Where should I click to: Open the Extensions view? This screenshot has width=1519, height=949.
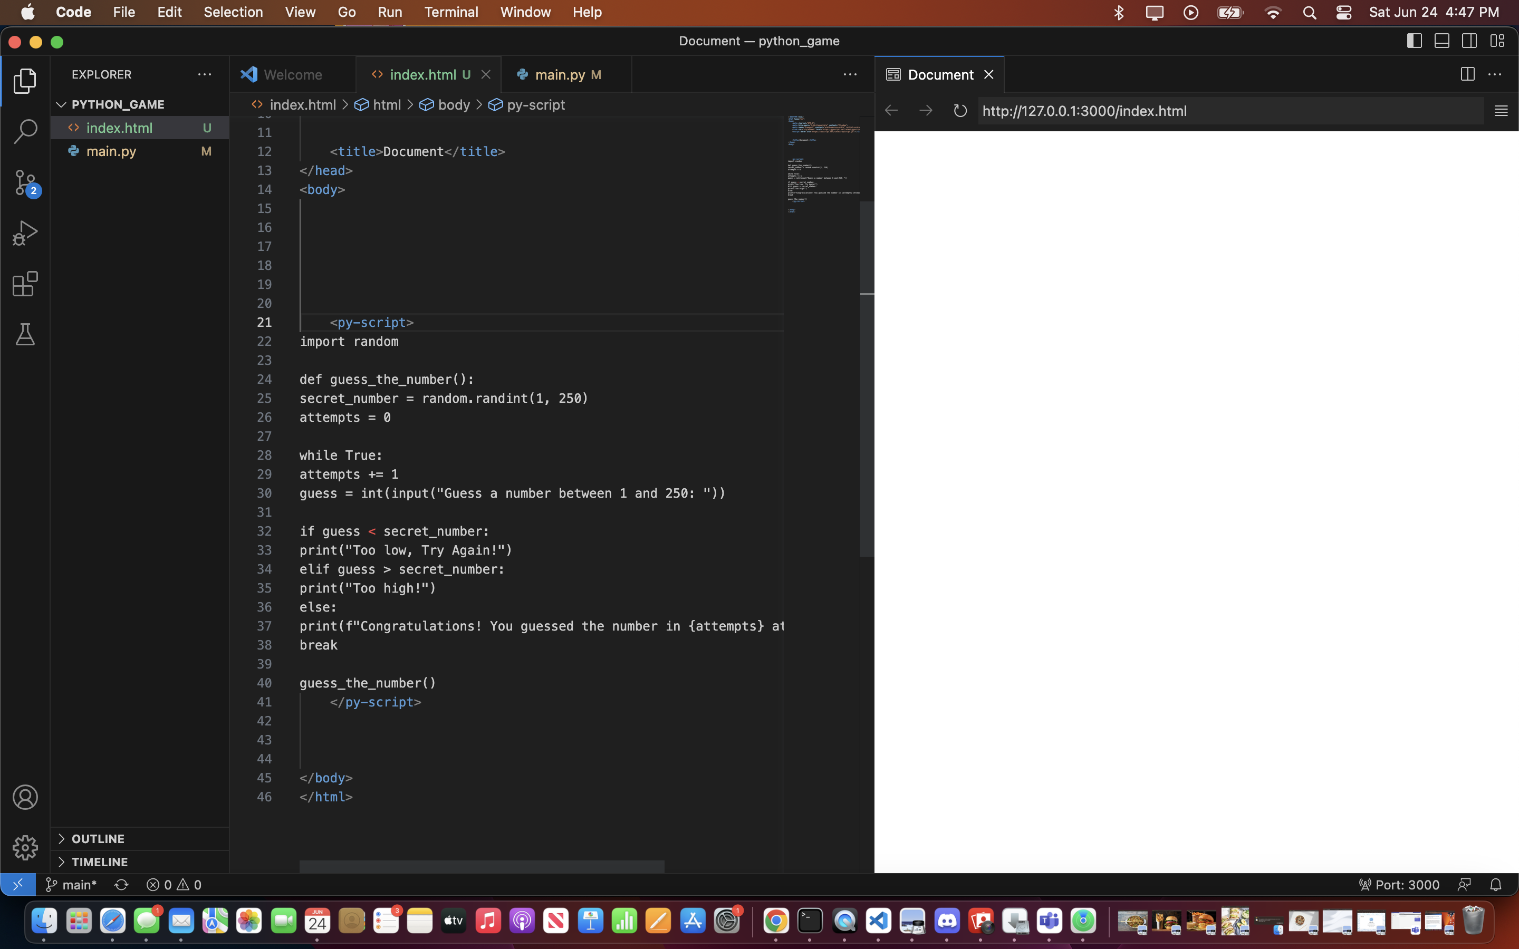pos(25,284)
